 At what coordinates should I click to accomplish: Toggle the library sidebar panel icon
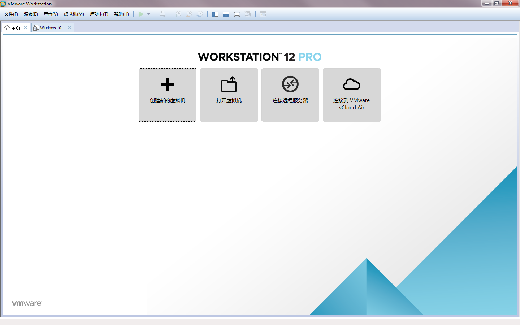tap(215, 14)
